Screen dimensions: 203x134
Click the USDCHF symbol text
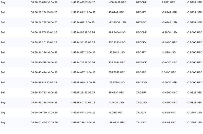(141, 32)
